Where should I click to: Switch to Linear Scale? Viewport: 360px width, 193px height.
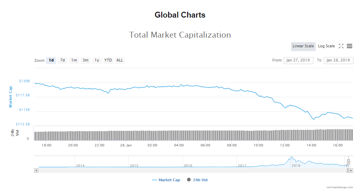303,46
